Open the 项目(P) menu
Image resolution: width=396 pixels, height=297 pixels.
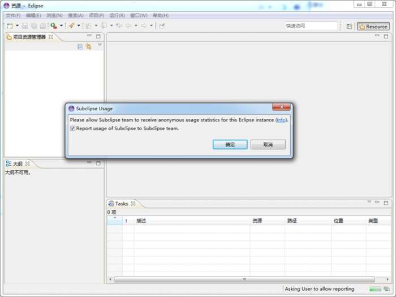tap(97, 16)
